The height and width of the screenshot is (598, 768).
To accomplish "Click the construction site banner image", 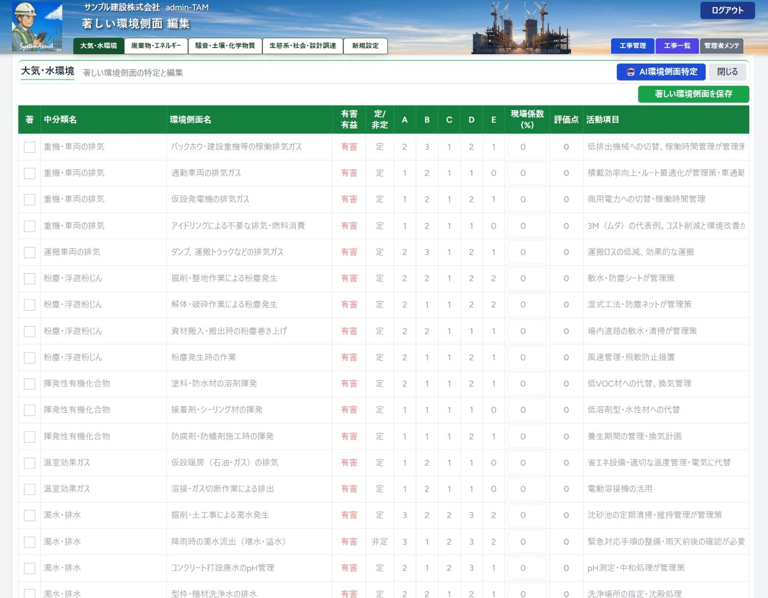I will coord(521,27).
